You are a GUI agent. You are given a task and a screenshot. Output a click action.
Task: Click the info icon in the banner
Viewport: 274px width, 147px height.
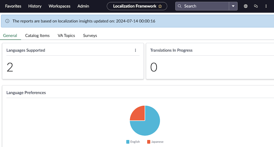tap(7, 21)
